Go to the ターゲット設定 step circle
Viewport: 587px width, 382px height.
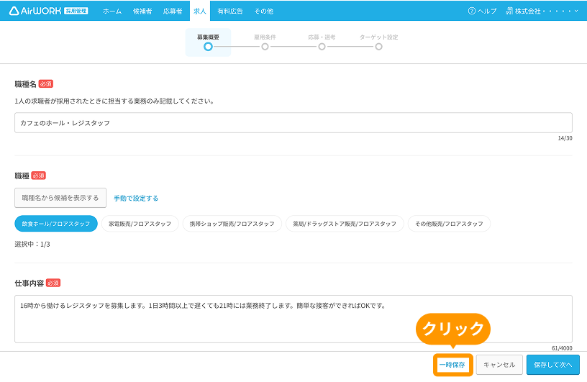[x=379, y=47]
